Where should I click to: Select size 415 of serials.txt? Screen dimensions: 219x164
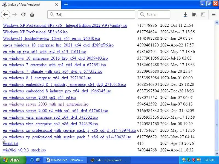[140, 143]
